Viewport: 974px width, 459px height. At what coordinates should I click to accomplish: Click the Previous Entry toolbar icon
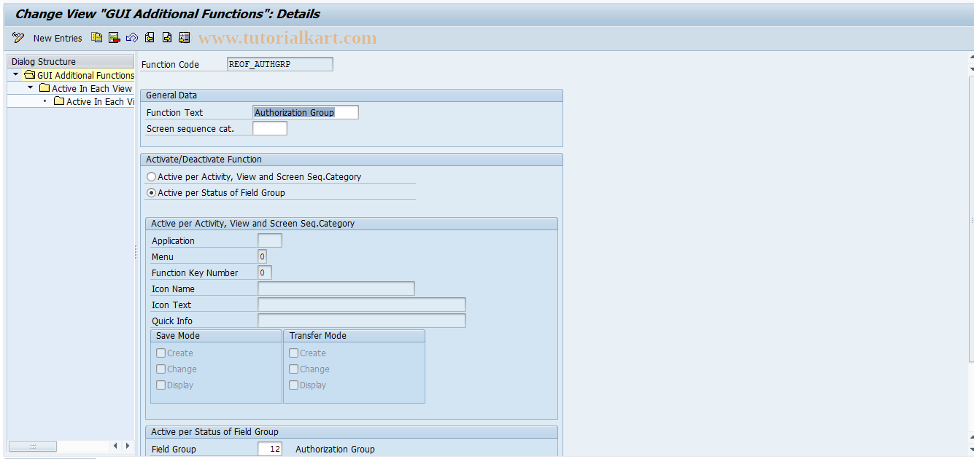point(150,38)
